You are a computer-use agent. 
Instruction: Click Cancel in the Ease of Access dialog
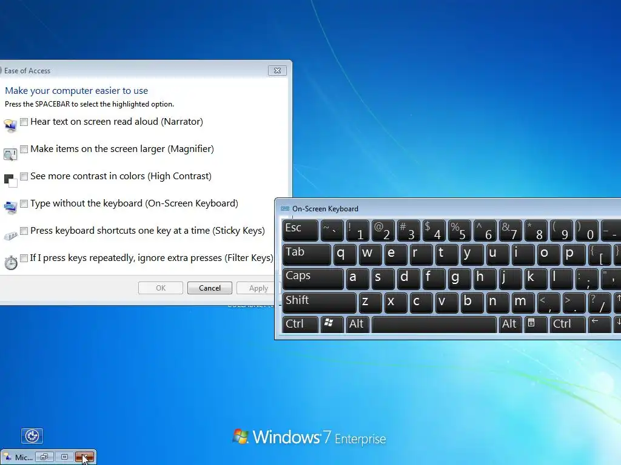click(x=210, y=288)
